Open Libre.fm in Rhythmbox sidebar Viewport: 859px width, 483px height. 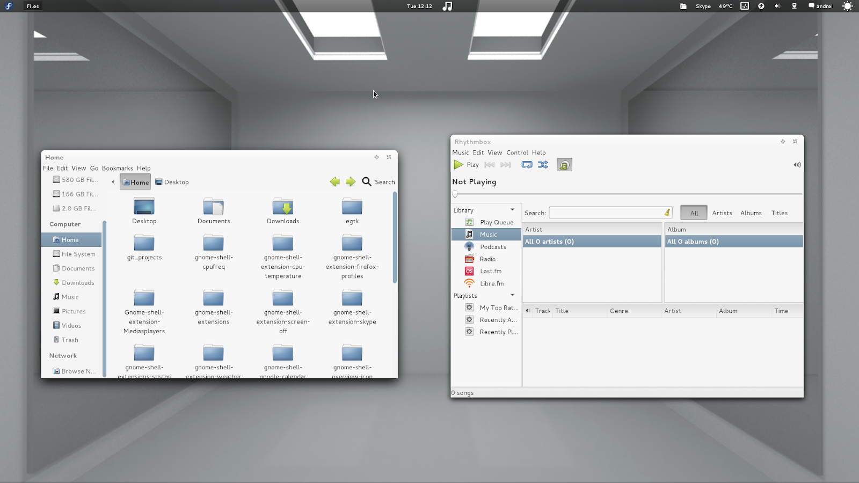(x=486, y=283)
